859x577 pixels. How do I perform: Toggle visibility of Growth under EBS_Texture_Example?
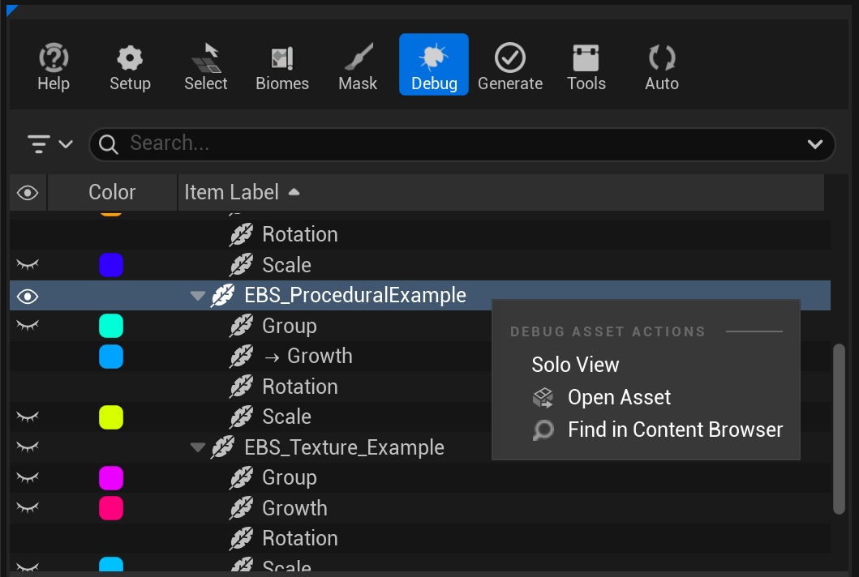click(28, 508)
